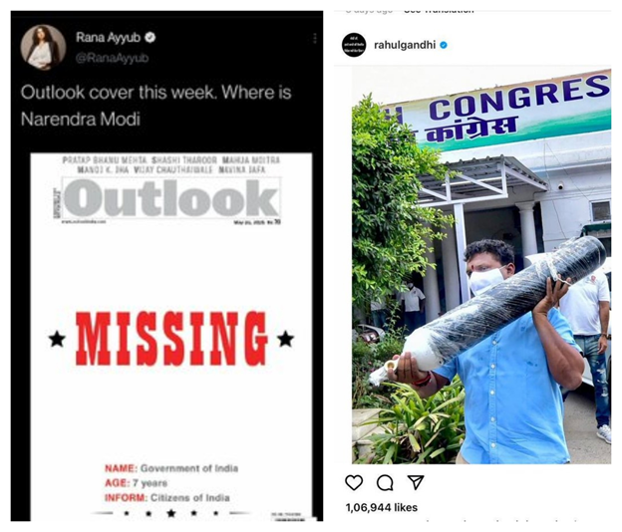The width and height of the screenshot is (622, 532).
Task: Tap See Translation above the post
Action: click(x=439, y=10)
